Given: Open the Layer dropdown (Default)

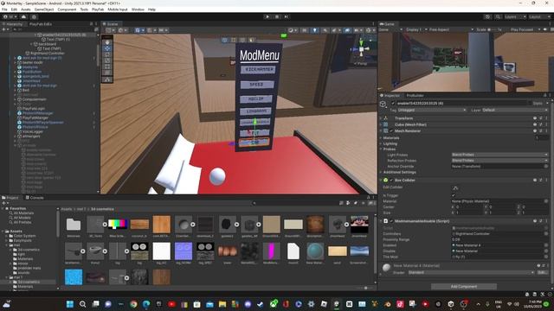Looking at the screenshot, I should 514,110.
